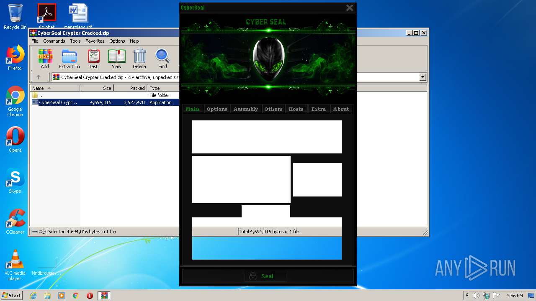Close the CyberSeal window
The width and height of the screenshot is (536, 301).
[350, 8]
